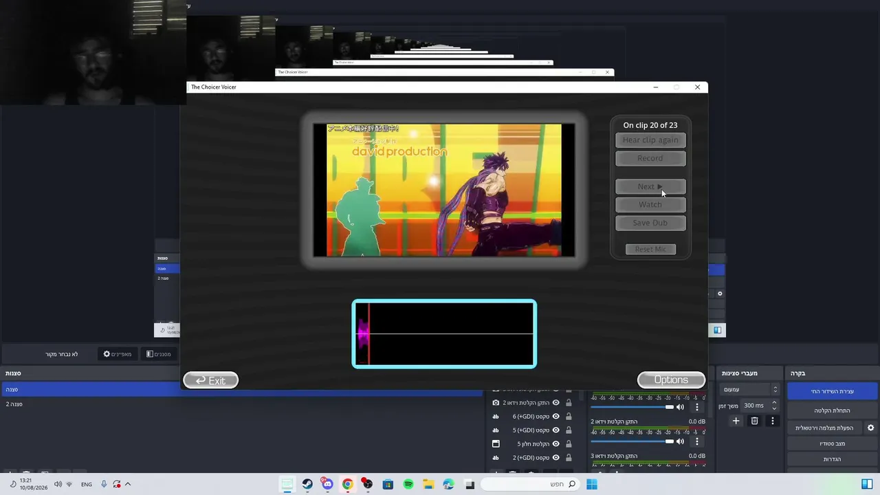The width and height of the screenshot is (880, 495).
Task: Go to the Next clip
Action: coord(650,187)
